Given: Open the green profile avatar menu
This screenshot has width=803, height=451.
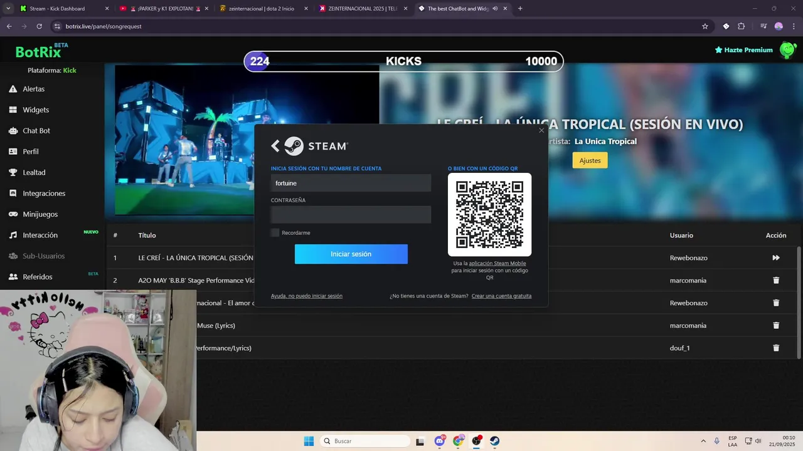Looking at the screenshot, I should coord(788,50).
